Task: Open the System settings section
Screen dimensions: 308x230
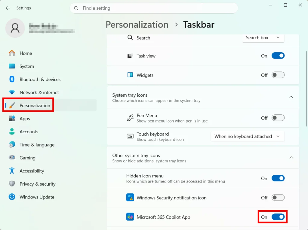Action: (27, 66)
